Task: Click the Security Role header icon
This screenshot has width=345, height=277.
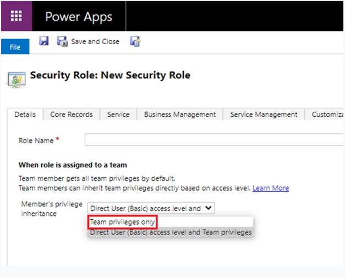Action: coord(15,79)
